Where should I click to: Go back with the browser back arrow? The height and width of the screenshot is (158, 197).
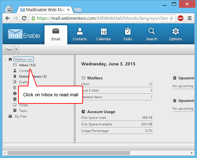(x=8, y=18)
